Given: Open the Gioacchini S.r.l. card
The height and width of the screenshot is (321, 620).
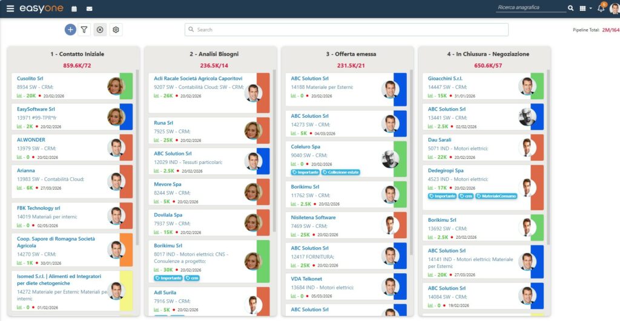Looking at the screenshot, I should 445,79.
